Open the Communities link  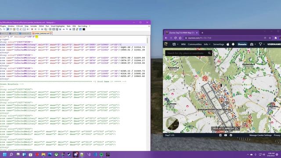pos(195,44)
